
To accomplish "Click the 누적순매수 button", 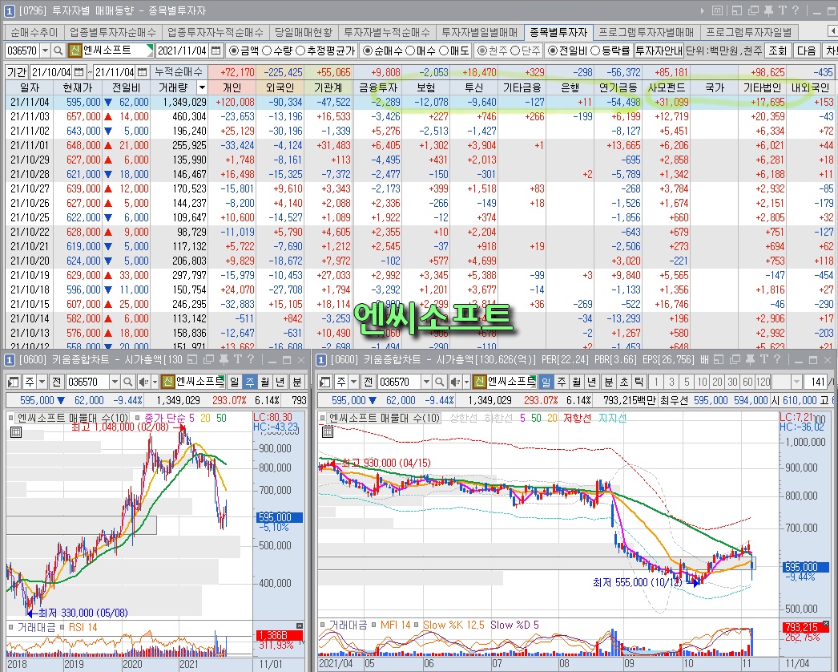I will (179, 71).
